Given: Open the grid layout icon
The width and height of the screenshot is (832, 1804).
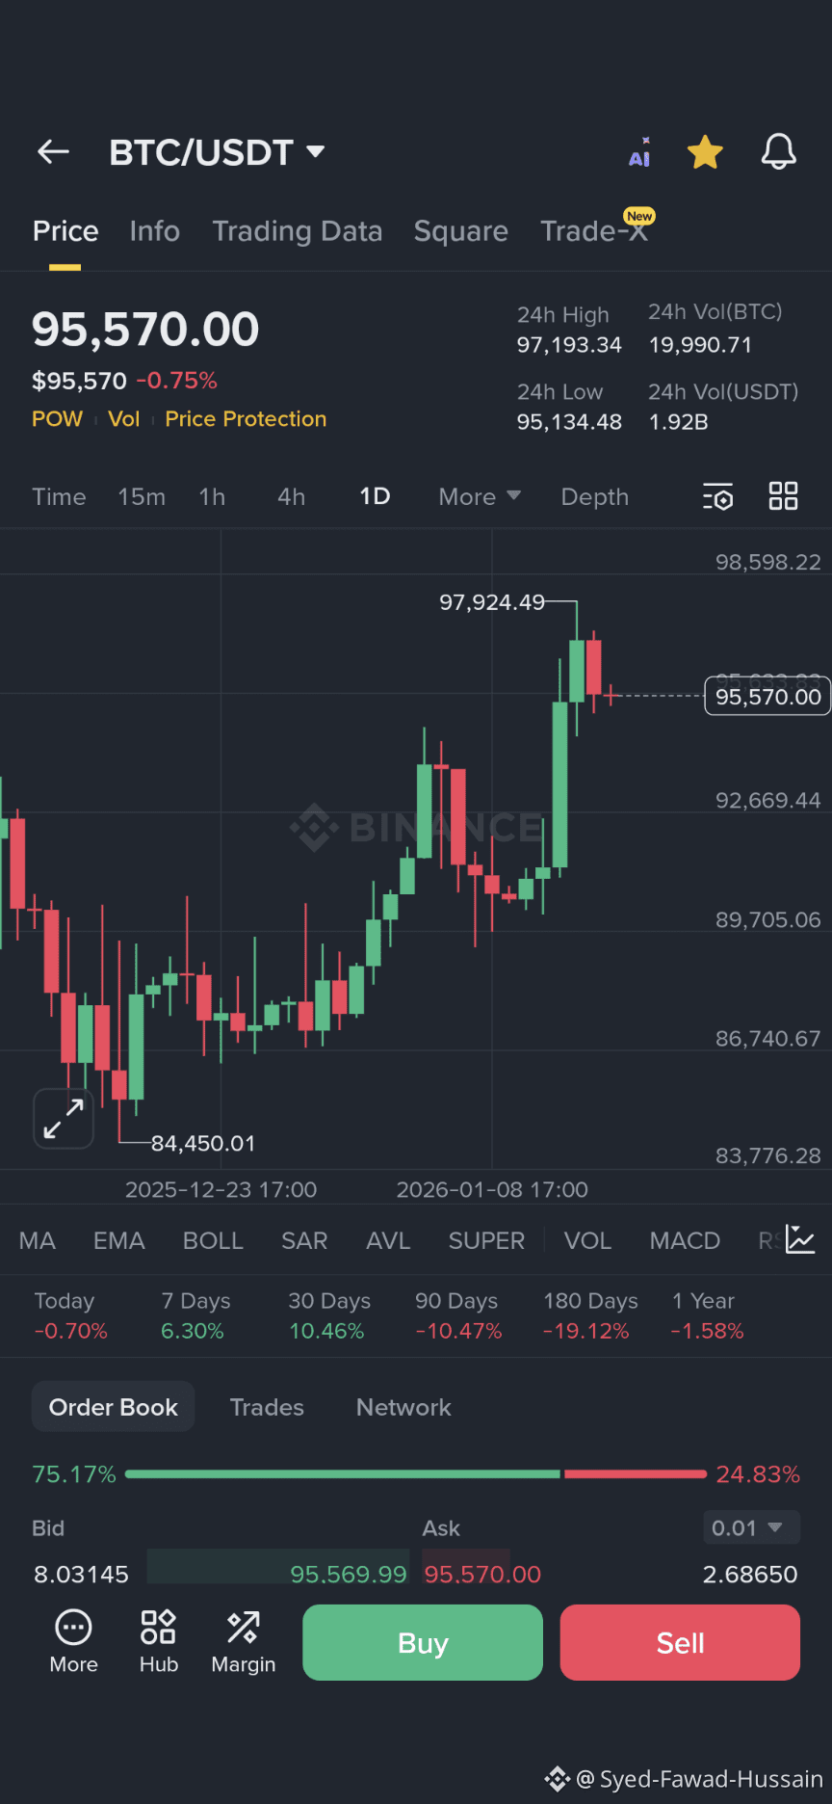Looking at the screenshot, I should (x=783, y=496).
